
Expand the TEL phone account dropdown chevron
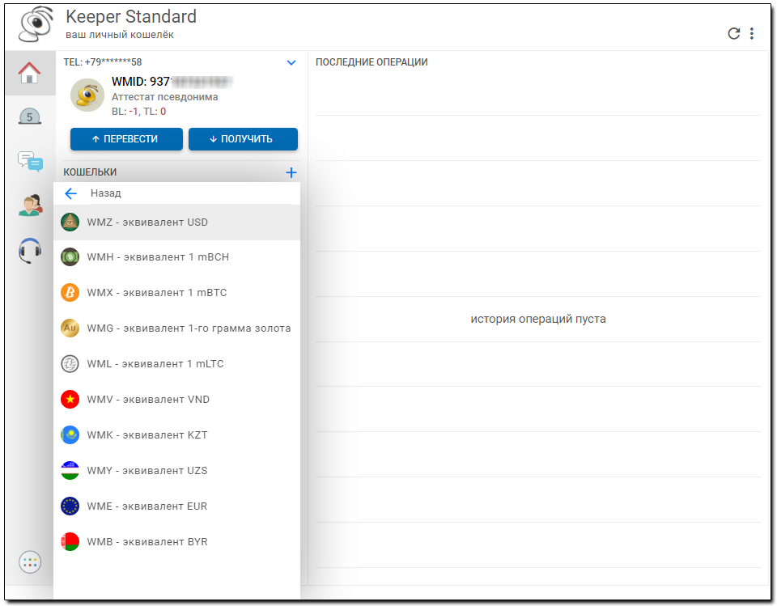(291, 62)
